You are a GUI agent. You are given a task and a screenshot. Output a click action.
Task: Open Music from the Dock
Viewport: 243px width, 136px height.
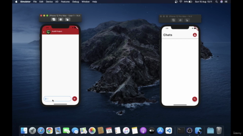click(126, 131)
